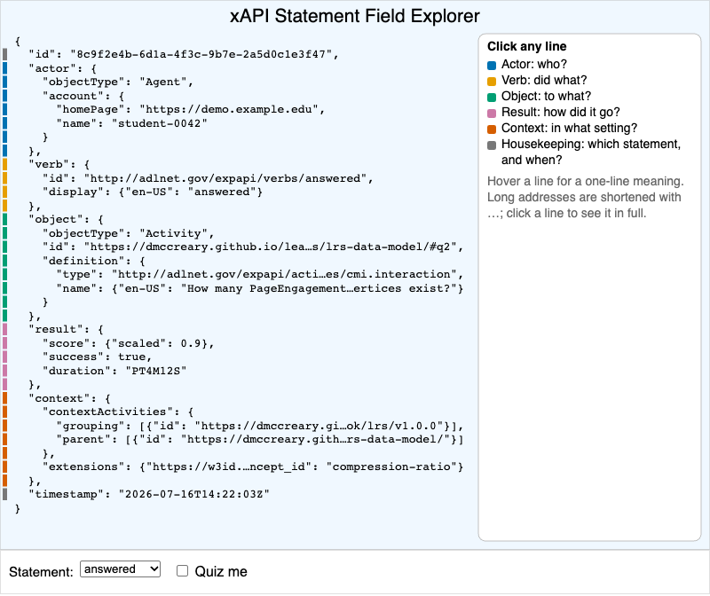Click the "Context: in what setting?" label
710x596 pixels.
(569, 128)
